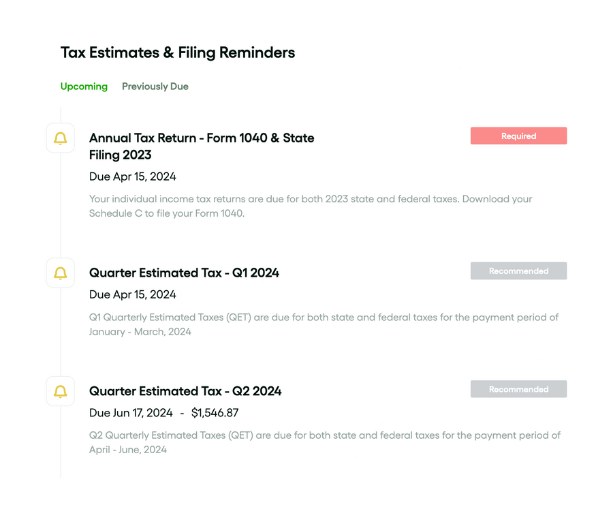Click the bell icon beside Q1 2024 estimate
613x524 pixels.
tap(61, 273)
